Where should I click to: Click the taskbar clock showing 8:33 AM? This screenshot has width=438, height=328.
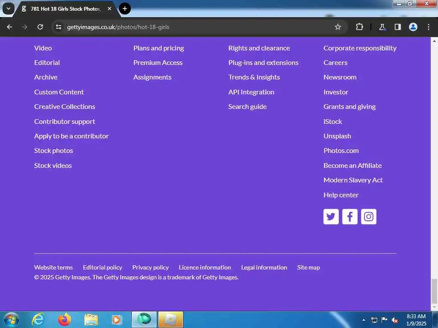point(416,320)
